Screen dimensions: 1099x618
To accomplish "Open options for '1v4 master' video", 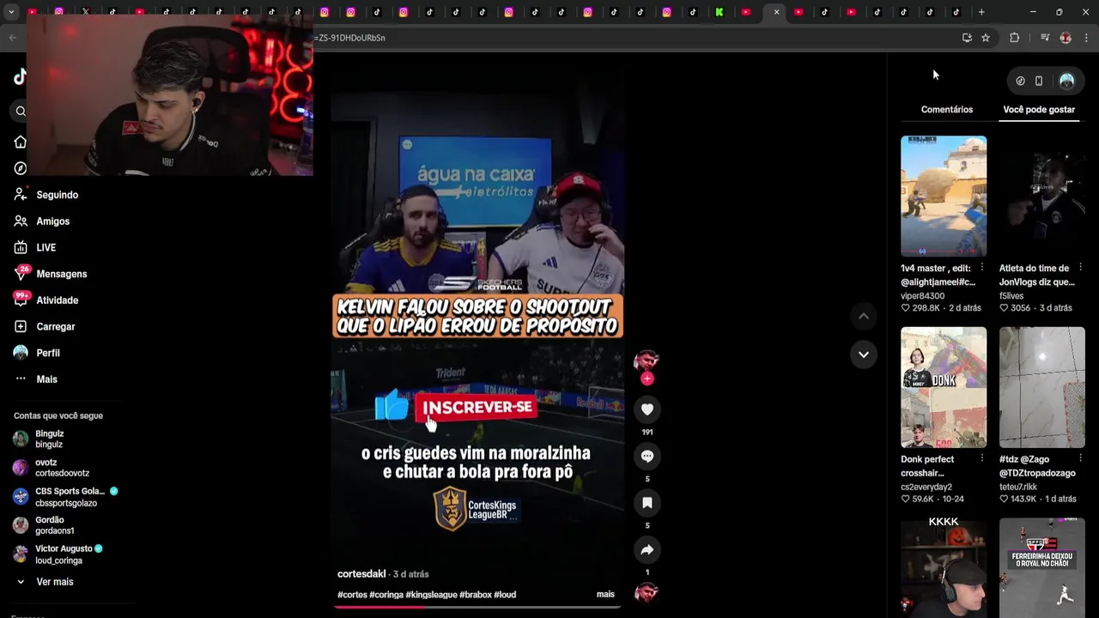I will pyautogui.click(x=982, y=268).
